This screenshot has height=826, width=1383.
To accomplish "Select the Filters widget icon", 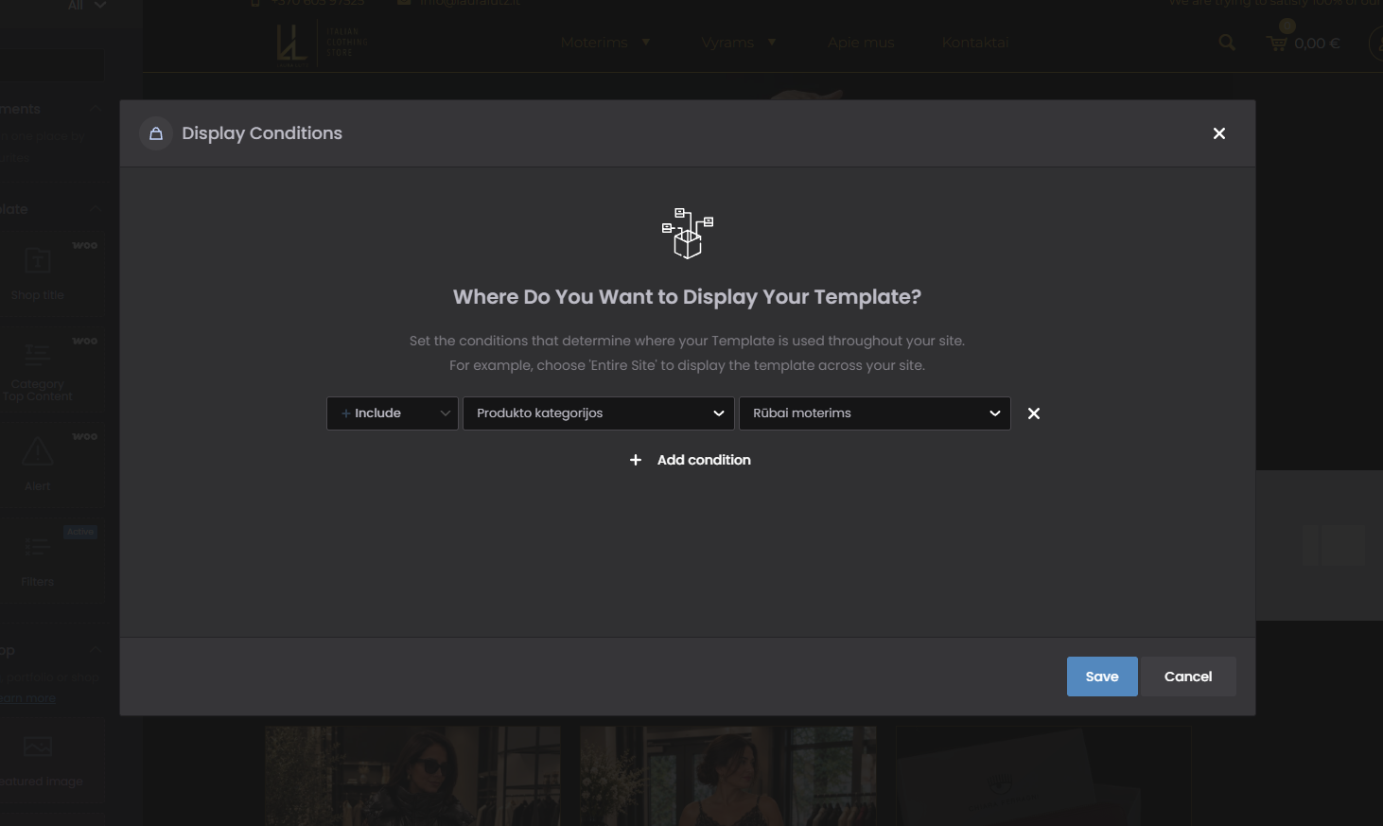I will tap(38, 547).
